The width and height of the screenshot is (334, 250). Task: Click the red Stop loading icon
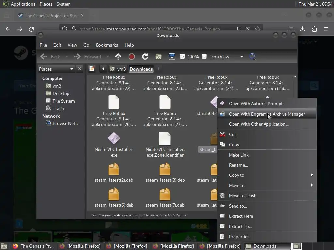(x=132, y=57)
